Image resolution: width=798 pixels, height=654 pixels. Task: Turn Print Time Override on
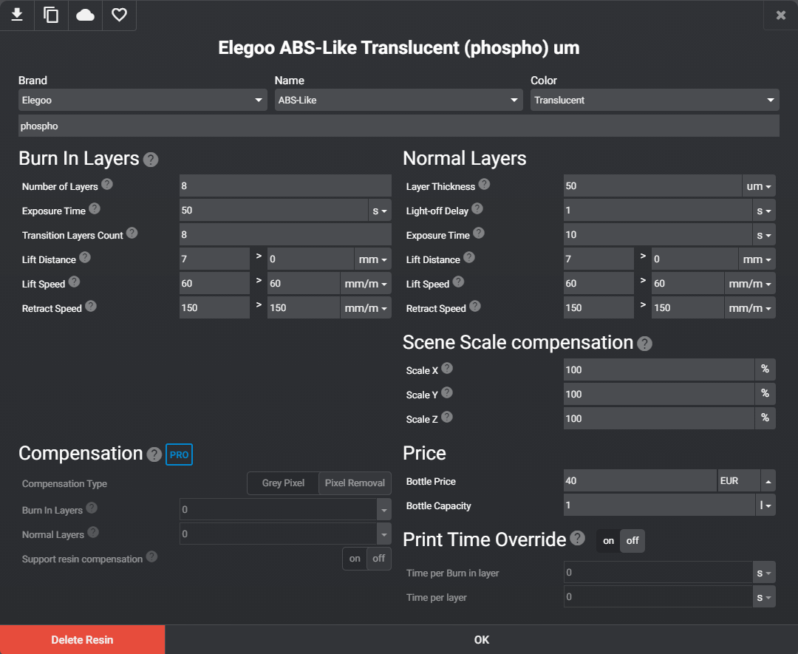pos(609,541)
